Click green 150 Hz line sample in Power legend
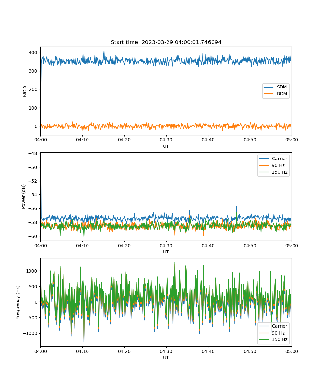The width and height of the screenshot is (324, 389). (264, 172)
